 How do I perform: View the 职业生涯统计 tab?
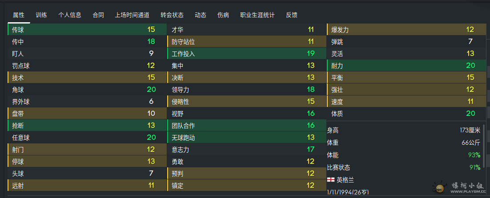click(x=257, y=15)
